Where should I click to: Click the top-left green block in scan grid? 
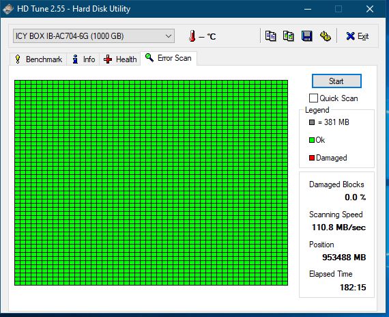[x=17, y=82]
